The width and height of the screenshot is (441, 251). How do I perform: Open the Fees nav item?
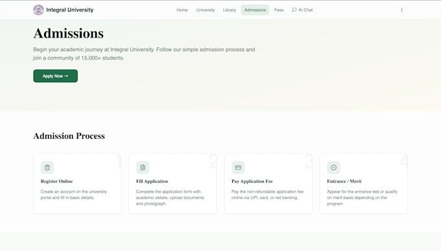(x=279, y=10)
